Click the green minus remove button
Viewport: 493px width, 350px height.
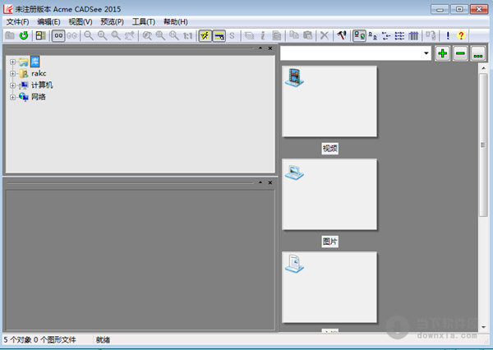point(460,53)
